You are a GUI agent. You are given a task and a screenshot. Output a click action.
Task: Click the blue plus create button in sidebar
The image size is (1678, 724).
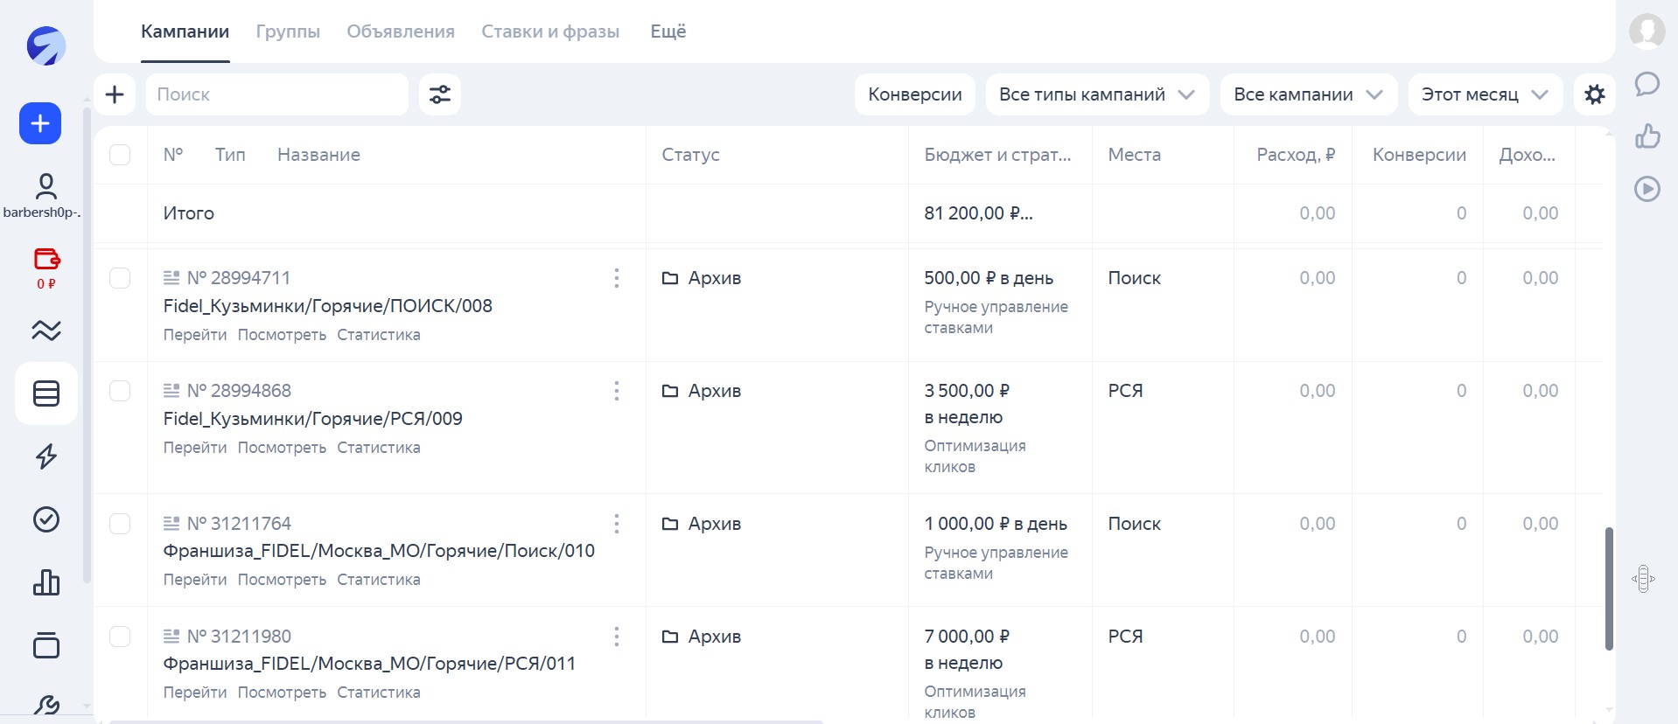(40, 123)
